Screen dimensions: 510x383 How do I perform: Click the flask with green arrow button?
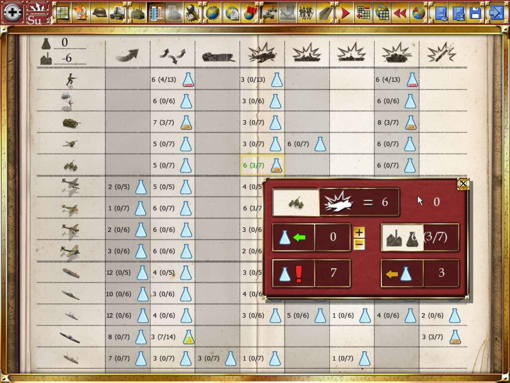(x=293, y=237)
